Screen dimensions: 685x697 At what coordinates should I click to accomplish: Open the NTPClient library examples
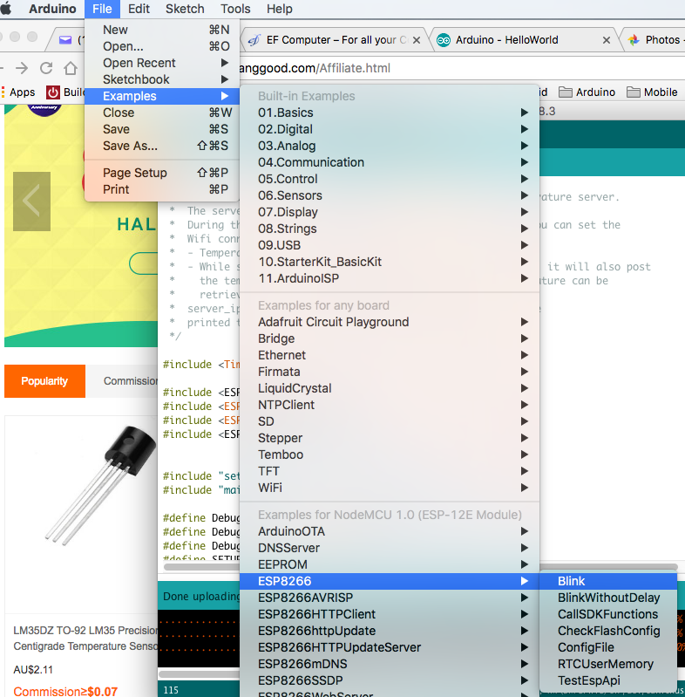pos(390,405)
